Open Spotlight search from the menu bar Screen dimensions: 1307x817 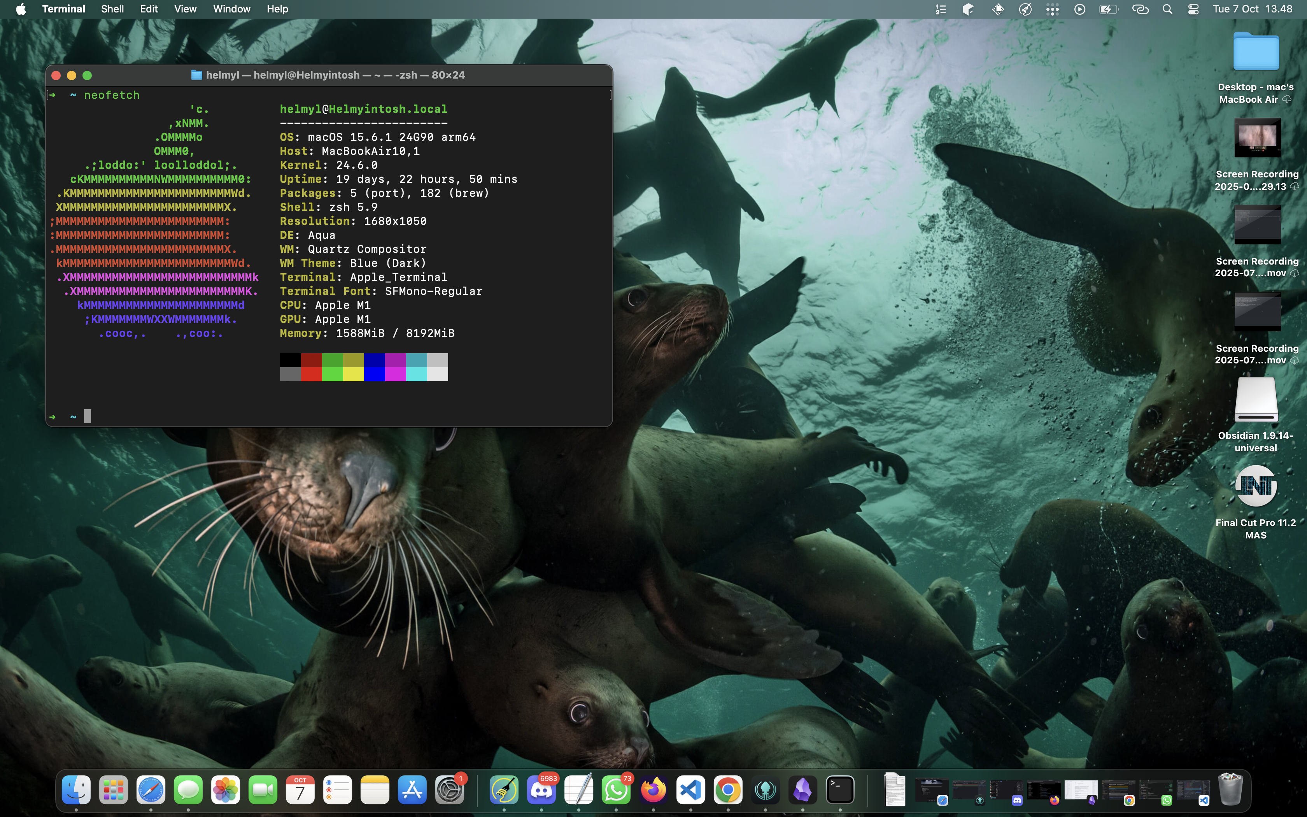pos(1167,9)
